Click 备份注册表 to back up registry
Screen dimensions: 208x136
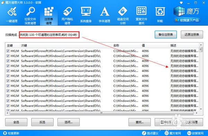(x=166, y=35)
